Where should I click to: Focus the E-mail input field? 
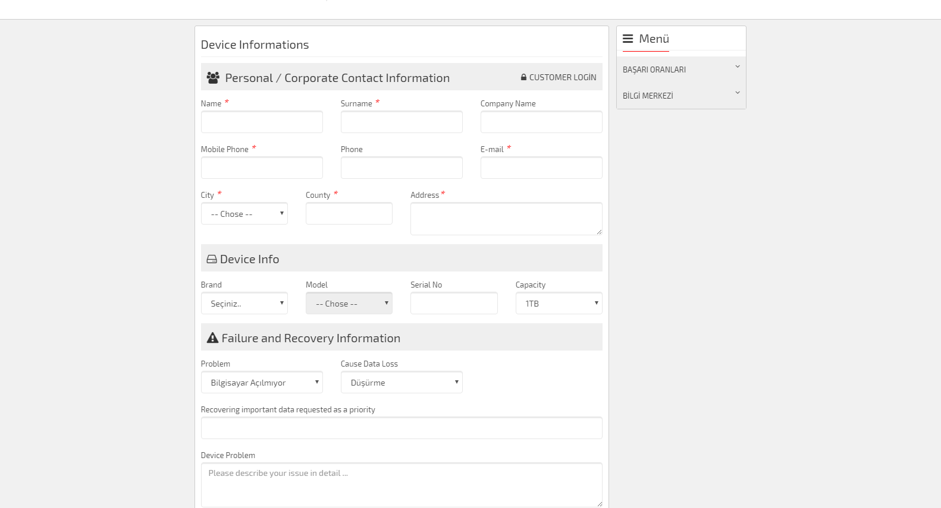tap(541, 168)
